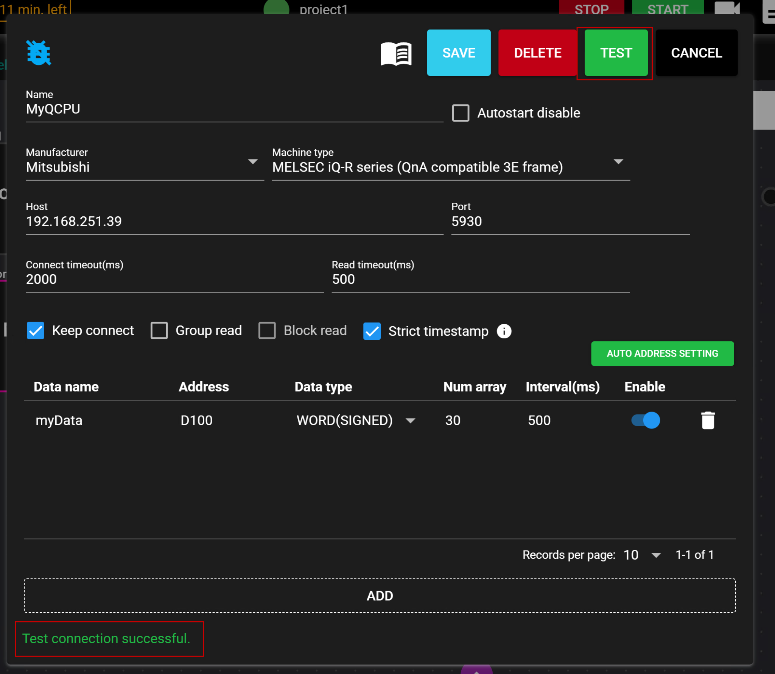Click the camera icon in top bar
The image size is (775, 674).
(727, 8)
